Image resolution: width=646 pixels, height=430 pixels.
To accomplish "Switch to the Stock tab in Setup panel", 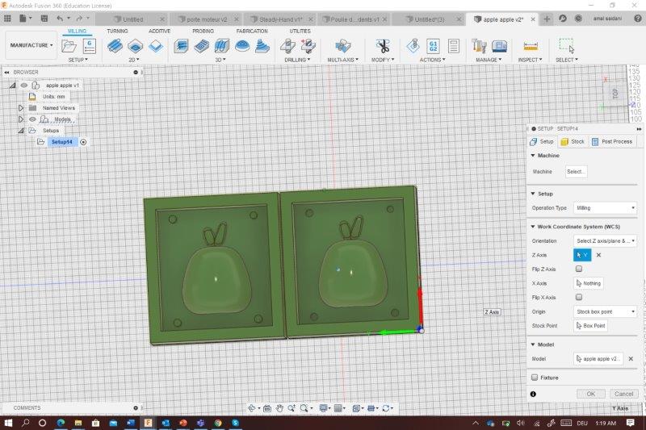I will 573,141.
